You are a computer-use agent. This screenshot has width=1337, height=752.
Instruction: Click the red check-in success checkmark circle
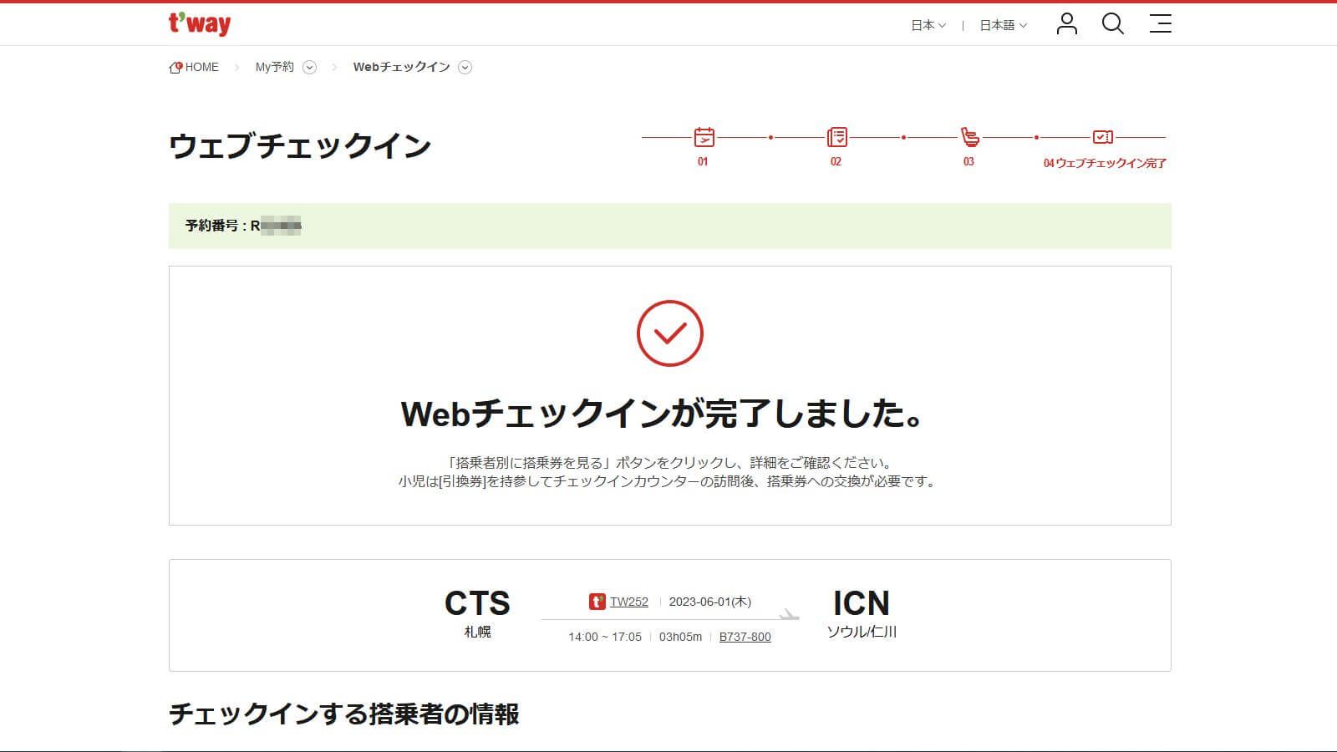tap(668, 333)
